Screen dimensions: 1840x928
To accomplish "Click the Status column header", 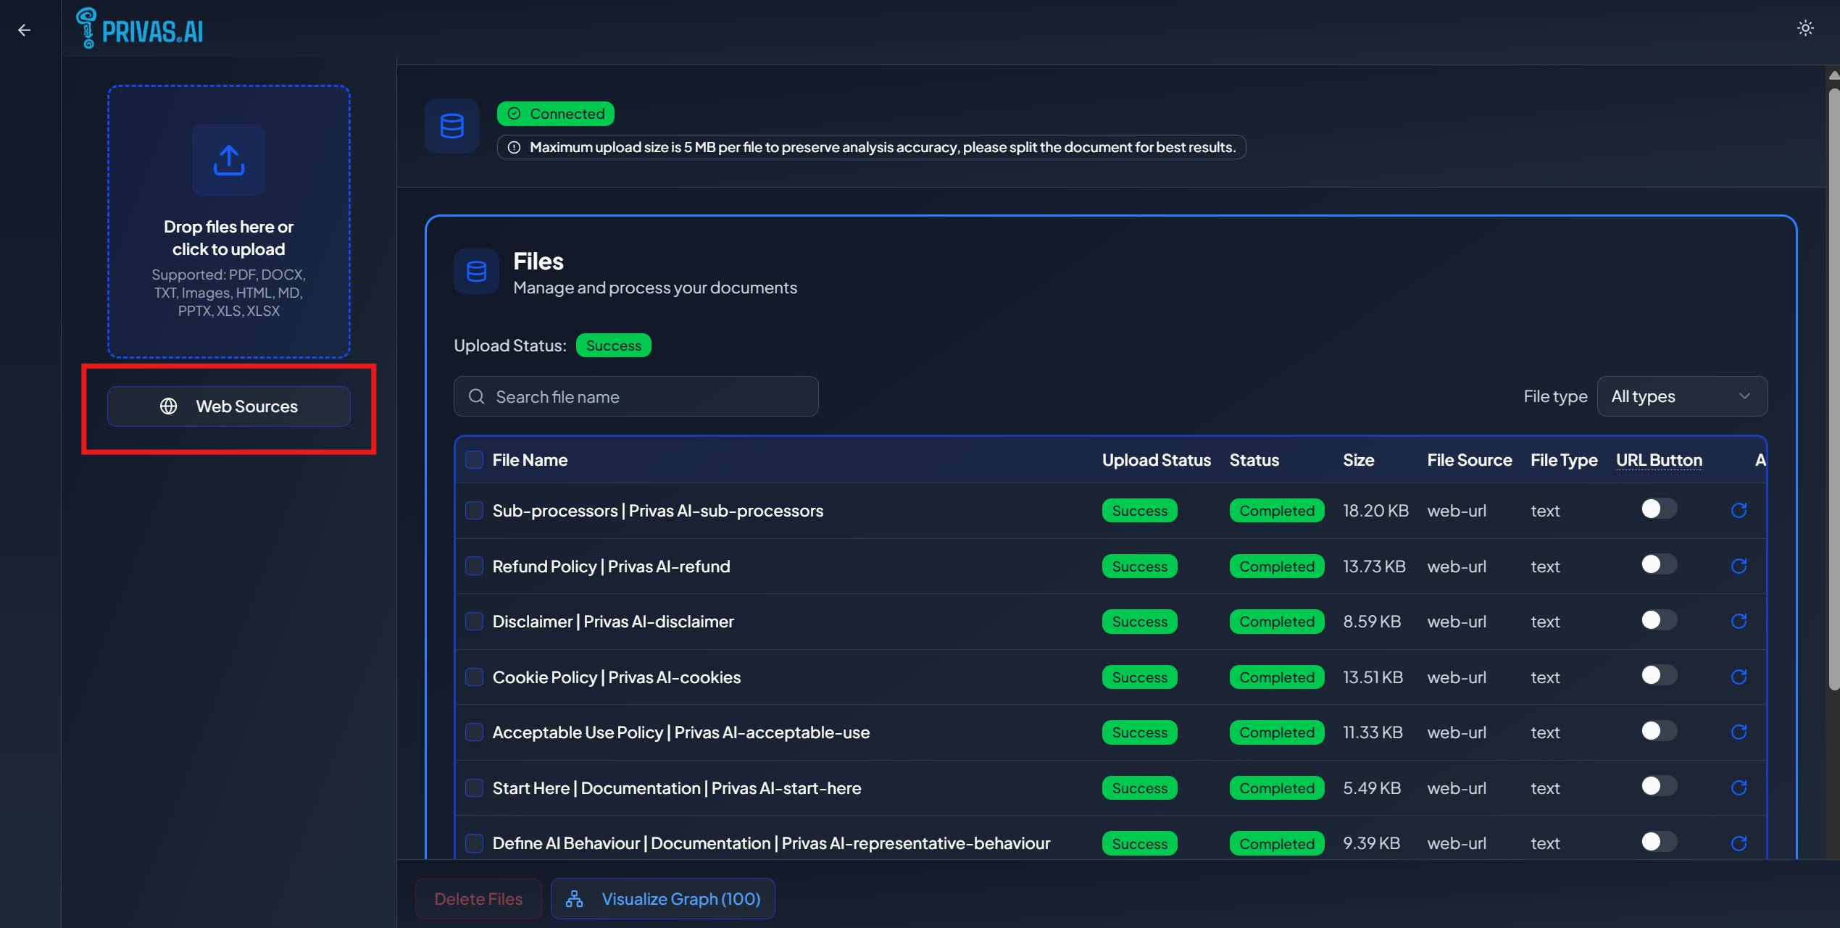I will point(1254,460).
